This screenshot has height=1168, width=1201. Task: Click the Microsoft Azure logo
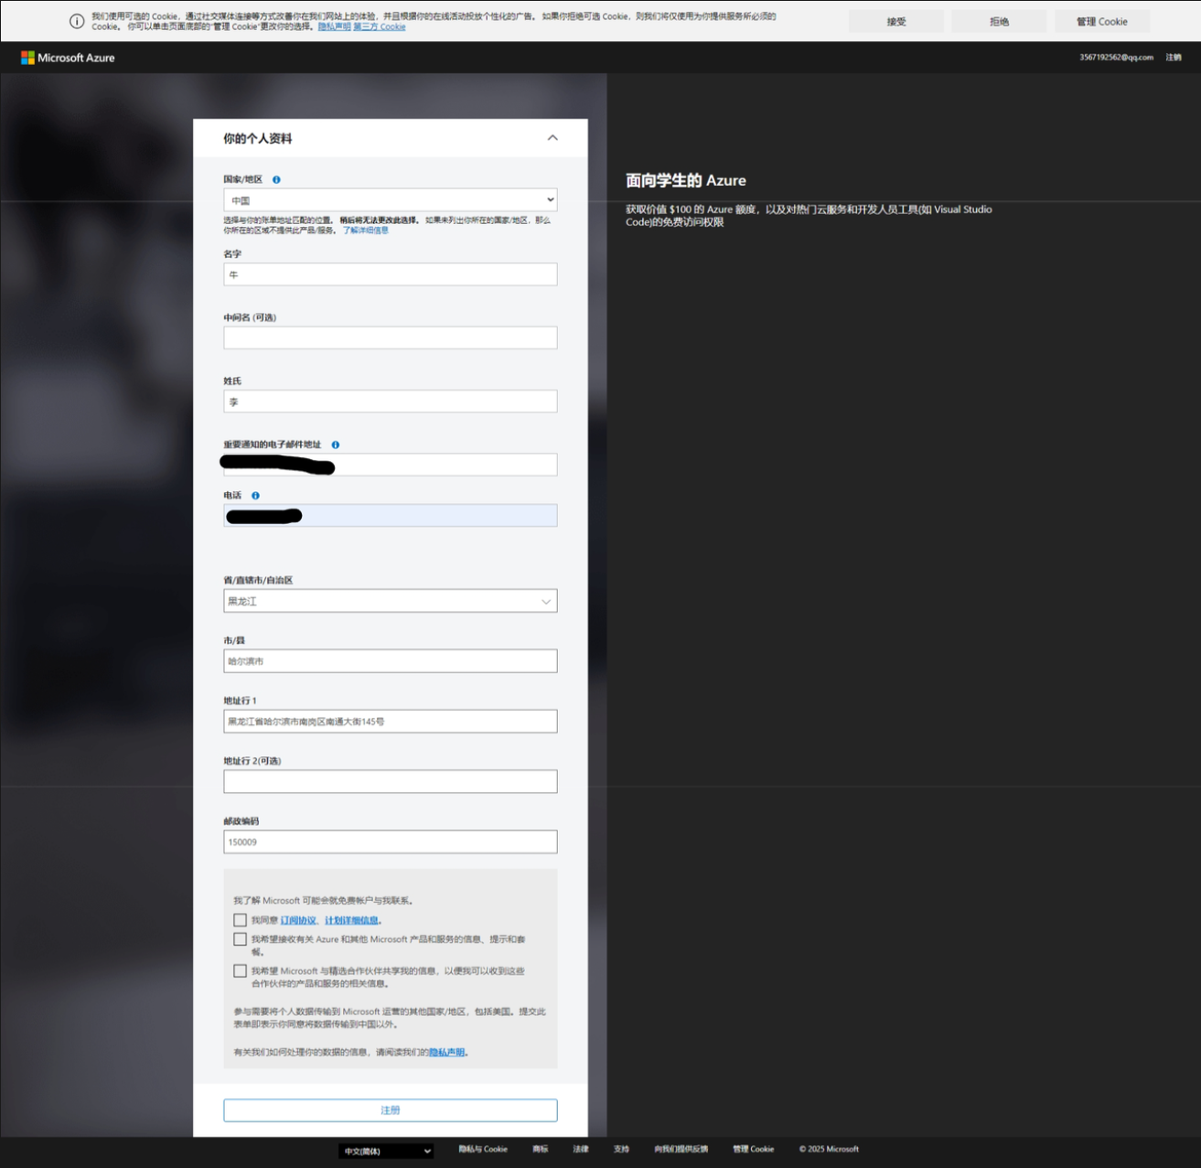click(x=69, y=58)
